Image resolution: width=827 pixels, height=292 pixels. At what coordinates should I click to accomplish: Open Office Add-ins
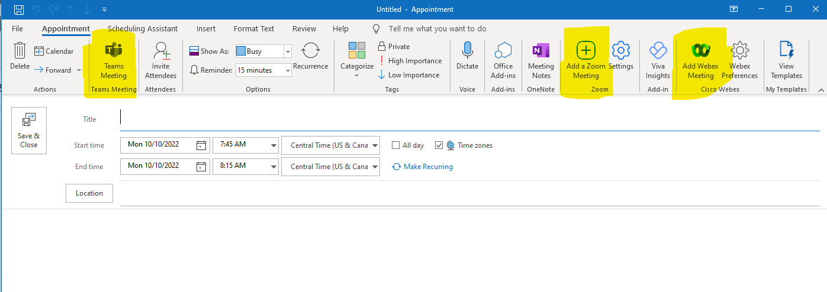(503, 61)
